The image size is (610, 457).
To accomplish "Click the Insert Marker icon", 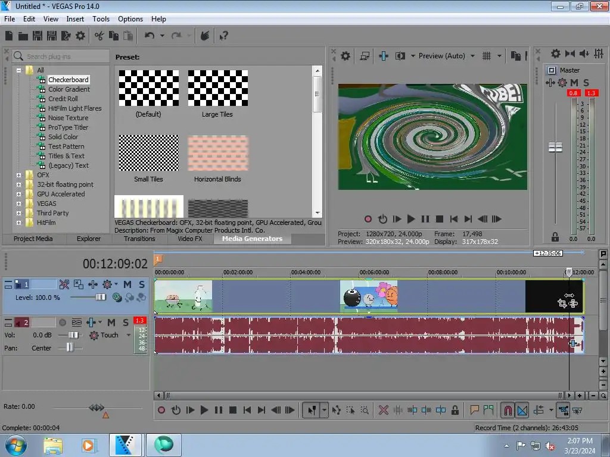I will coord(474,411).
